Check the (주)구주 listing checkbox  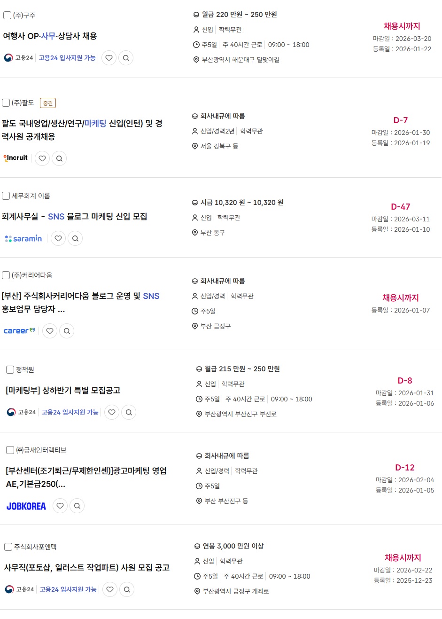(7, 16)
